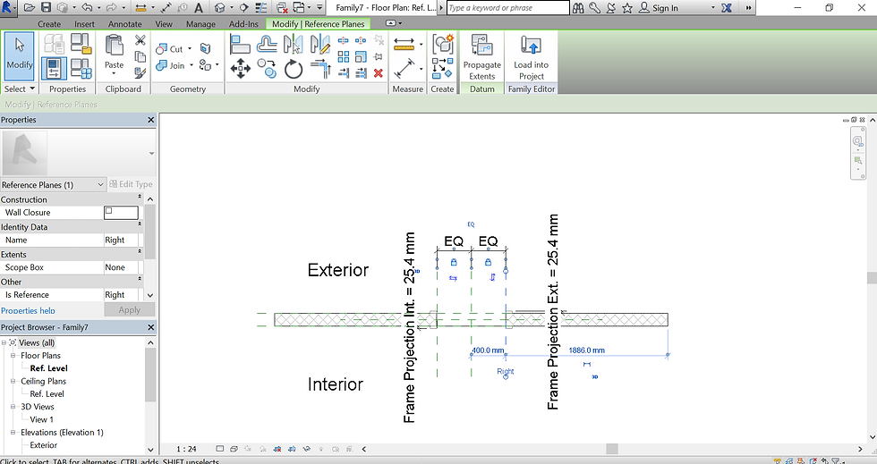877x464 pixels.
Task: Toggle 3D extents marker near Interior dimension
Action: click(594, 376)
